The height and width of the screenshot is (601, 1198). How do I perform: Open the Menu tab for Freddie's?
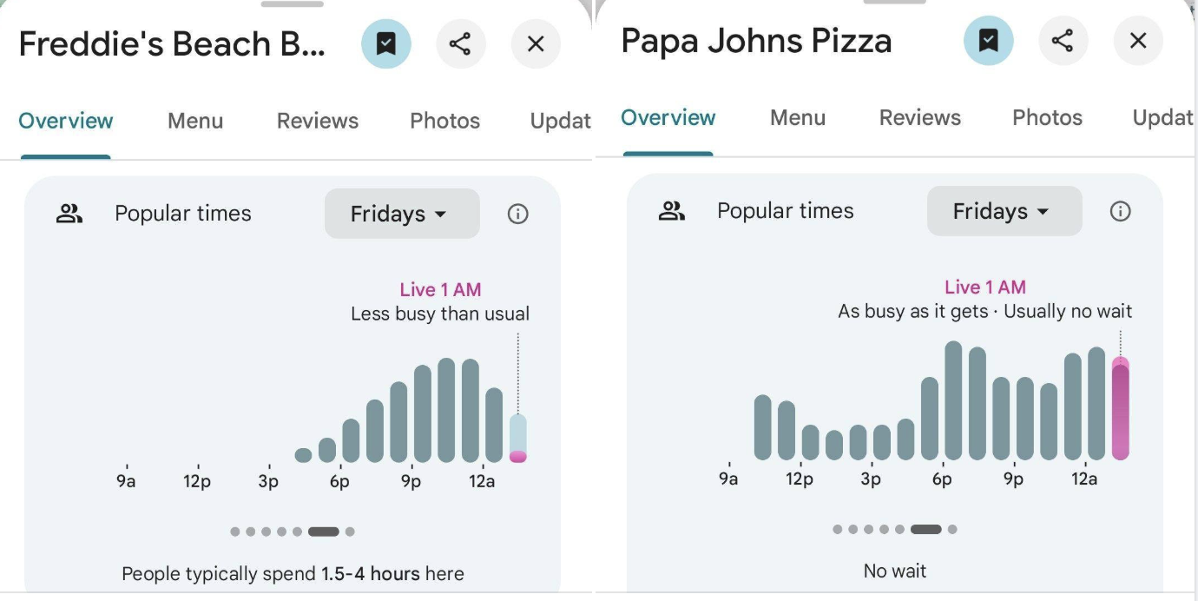pyautogui.click(x=195, y=121)
